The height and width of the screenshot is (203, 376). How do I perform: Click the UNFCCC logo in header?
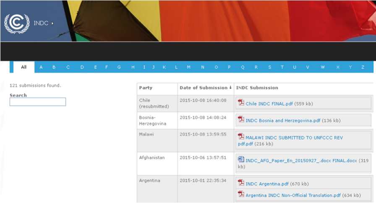[17, 23]
